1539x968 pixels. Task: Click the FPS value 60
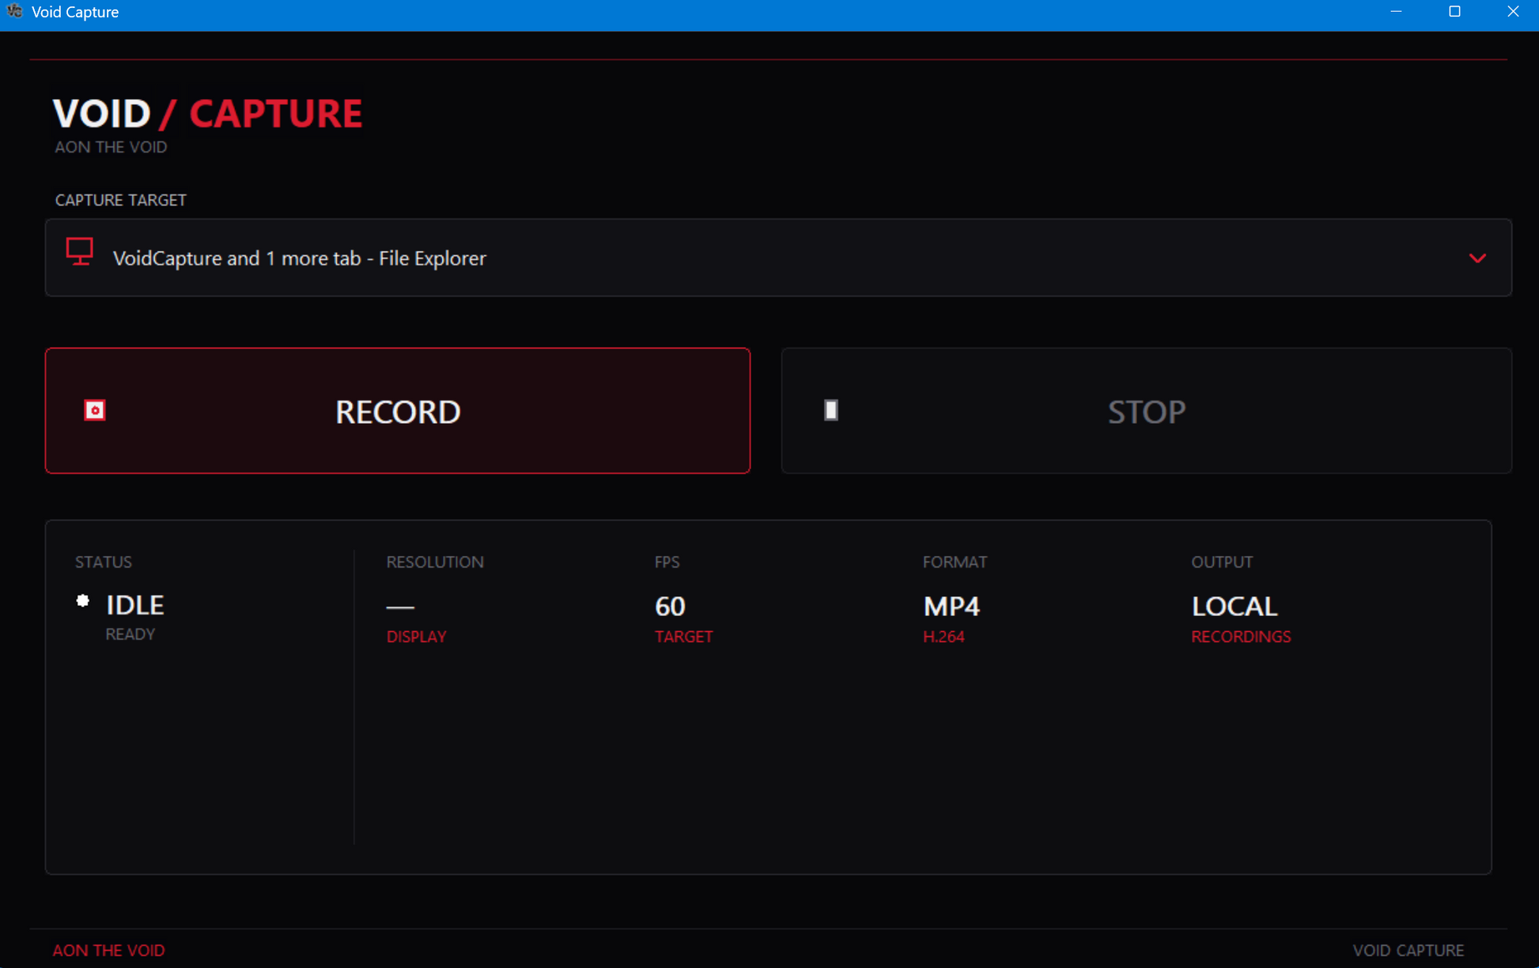(x=670, y=607)
